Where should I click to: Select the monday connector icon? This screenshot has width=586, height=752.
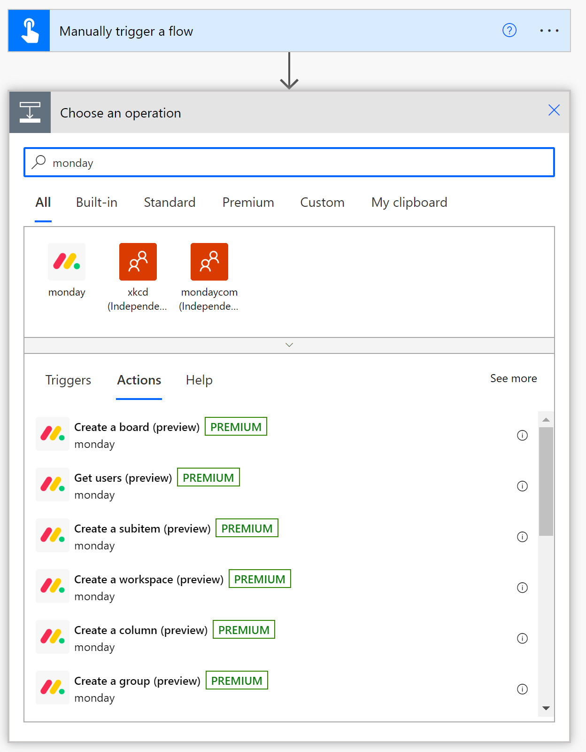click(x=67, y=262)
